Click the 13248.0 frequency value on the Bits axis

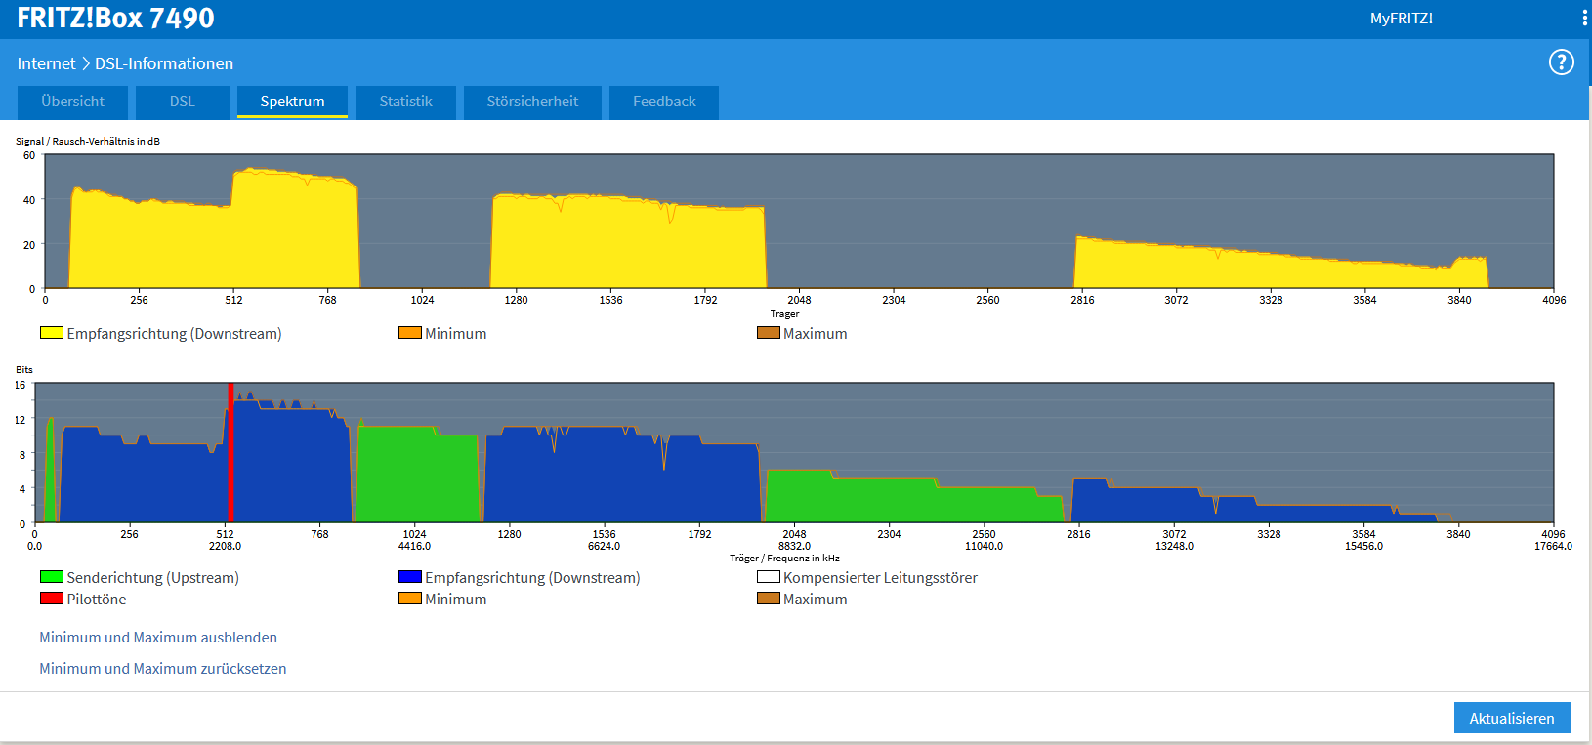click(1174, 546)
